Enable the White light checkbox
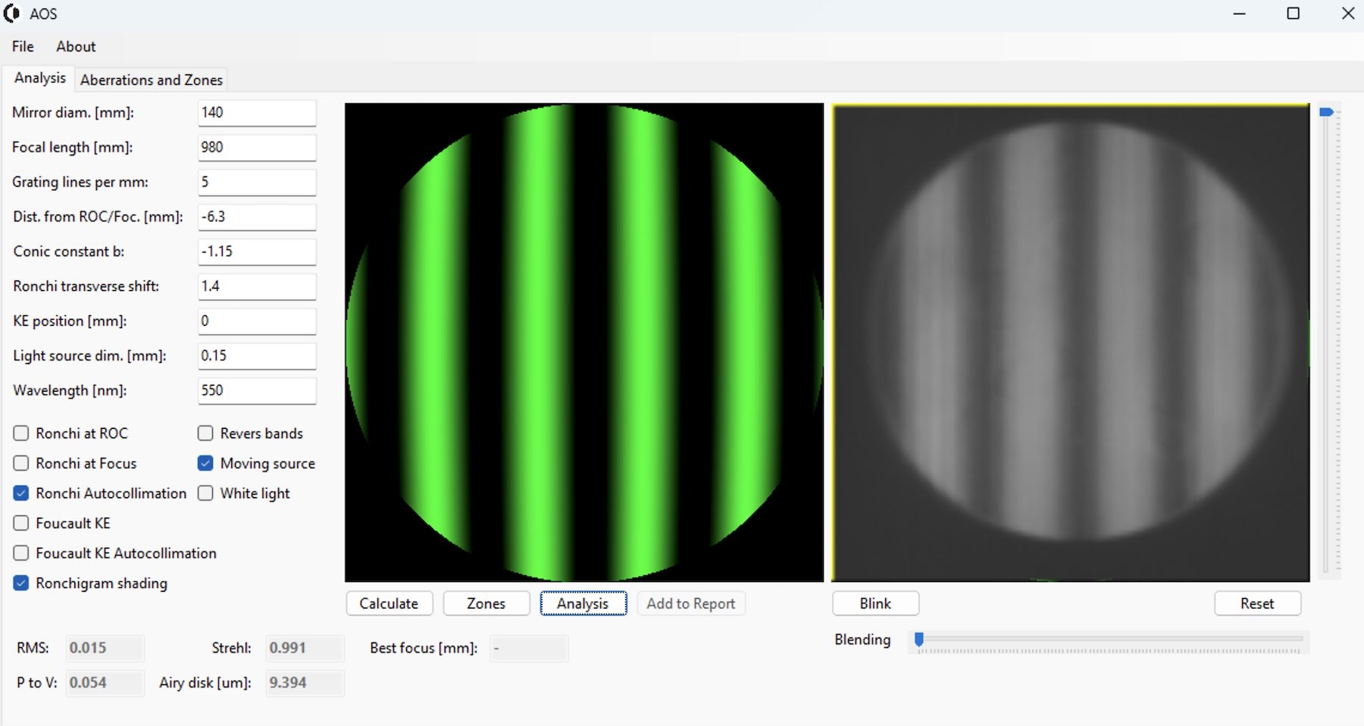Viewport: 1364px width, 726px height. point(205,493)
